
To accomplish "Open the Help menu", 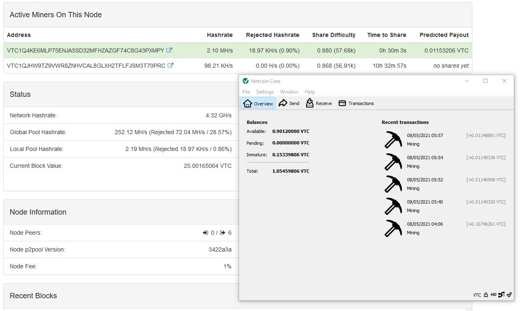I will (310, 92).
